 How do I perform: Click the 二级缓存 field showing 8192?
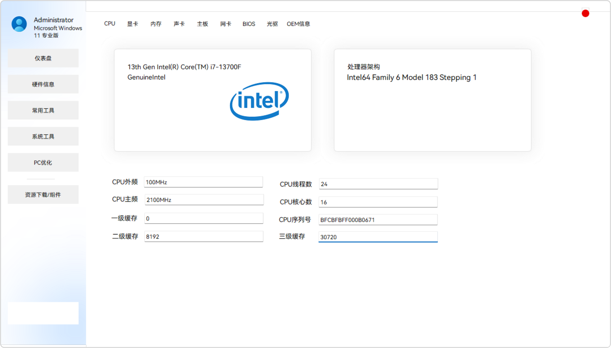click(x=204, y=236)
